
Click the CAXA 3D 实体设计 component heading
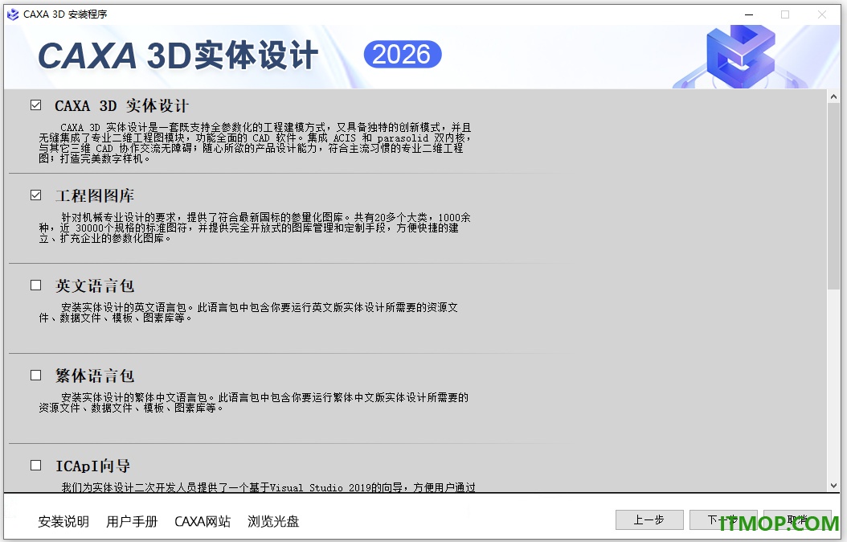121,105
